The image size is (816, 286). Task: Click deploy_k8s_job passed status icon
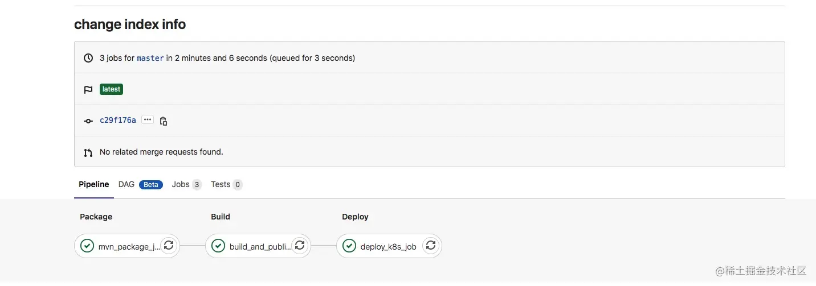point(349,246)
